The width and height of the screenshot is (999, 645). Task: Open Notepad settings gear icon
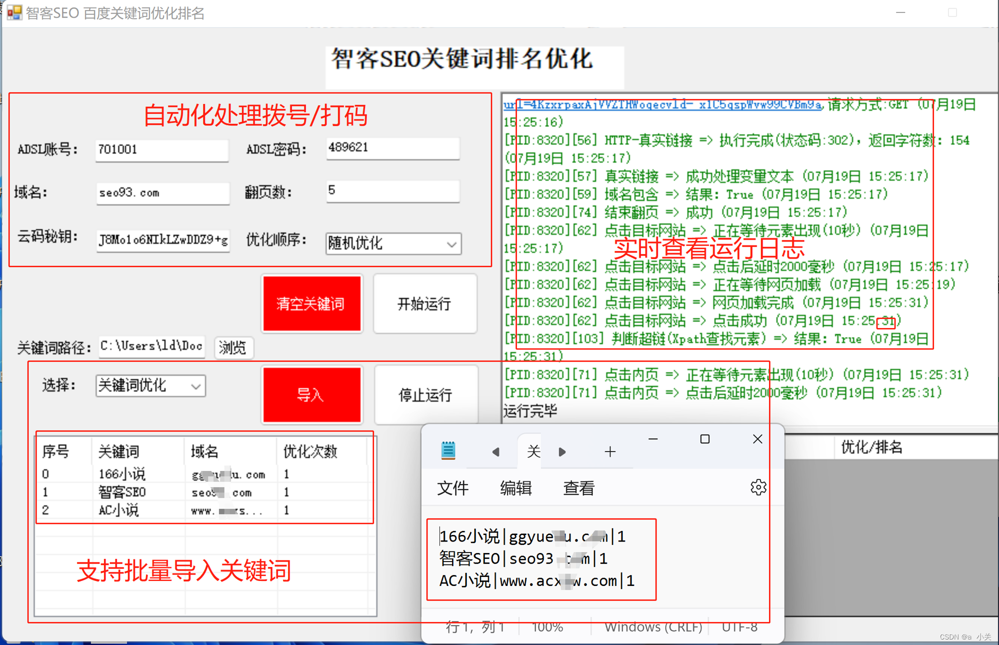pyautogui.click(x=758, y=487)
